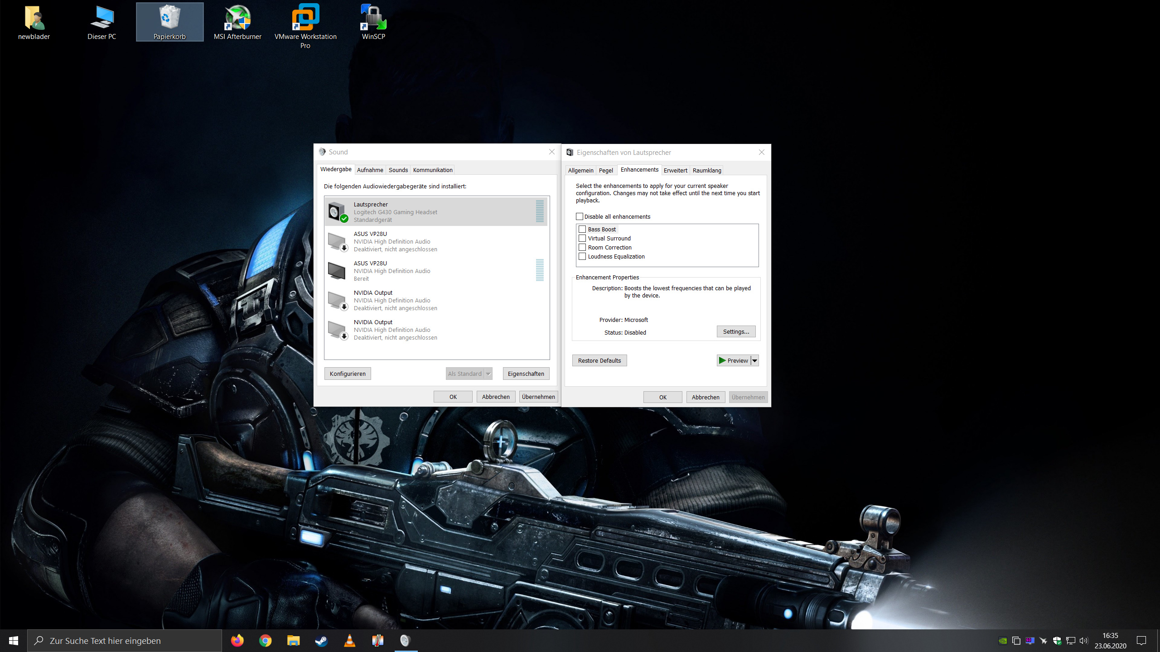Open the Raumklang tab
The height and width of the screenshot is (652, 1160).
click(706, 170)
